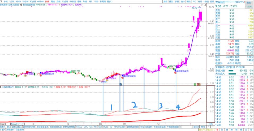Click the 统计 statistics button

pos(183,1)
